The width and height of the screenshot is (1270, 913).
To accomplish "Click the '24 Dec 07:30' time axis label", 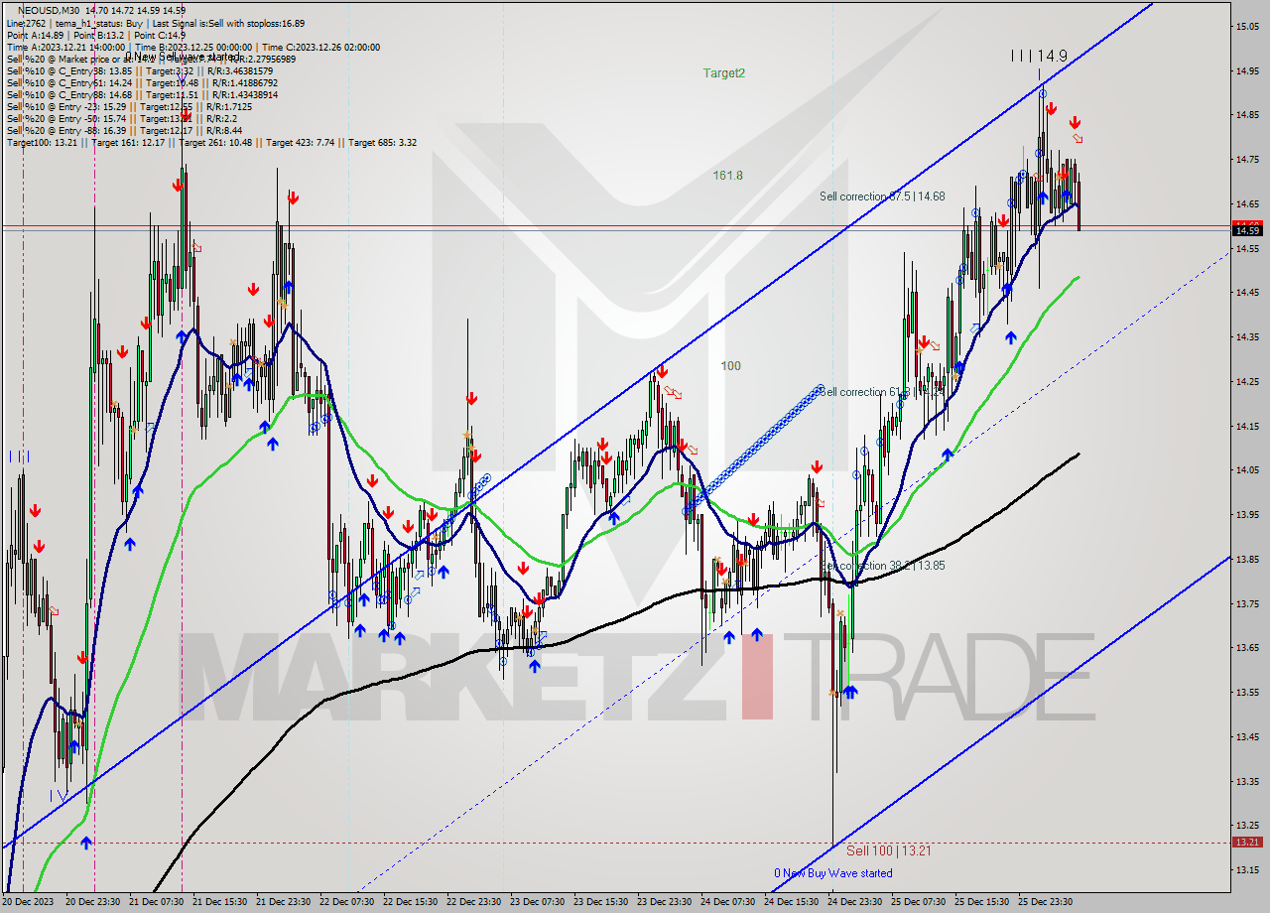I will pyautogui.click(x=728, y=902).
